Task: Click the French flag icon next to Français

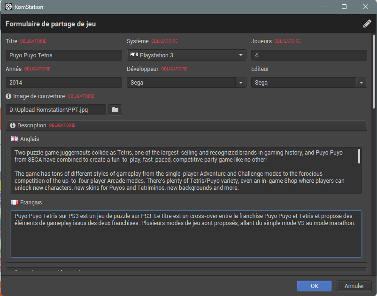Action: [x=15, y=203]
